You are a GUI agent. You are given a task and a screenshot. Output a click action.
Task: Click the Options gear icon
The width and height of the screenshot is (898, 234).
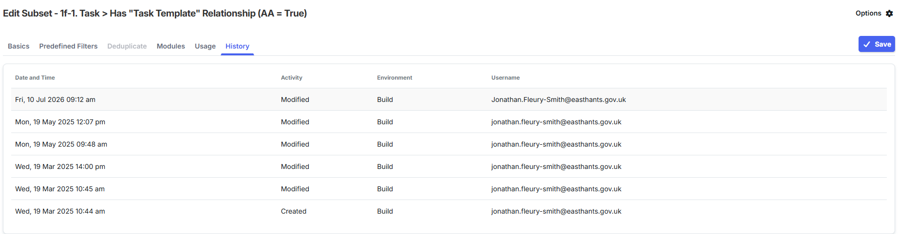tap(889, 14)
